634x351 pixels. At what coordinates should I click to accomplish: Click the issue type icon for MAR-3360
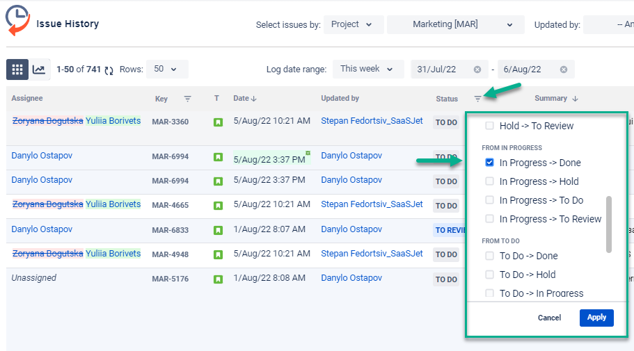pyautogui.click(x=218, y=122)
